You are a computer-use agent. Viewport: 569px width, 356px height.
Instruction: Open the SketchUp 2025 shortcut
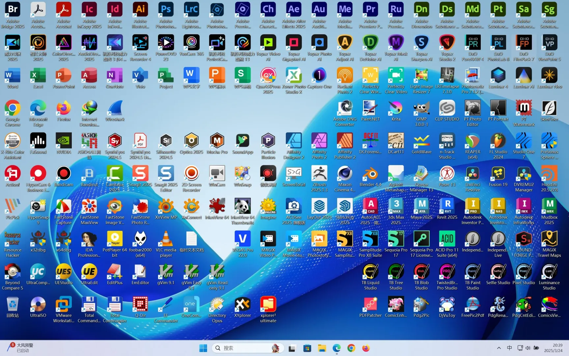(x=345, y=211)
